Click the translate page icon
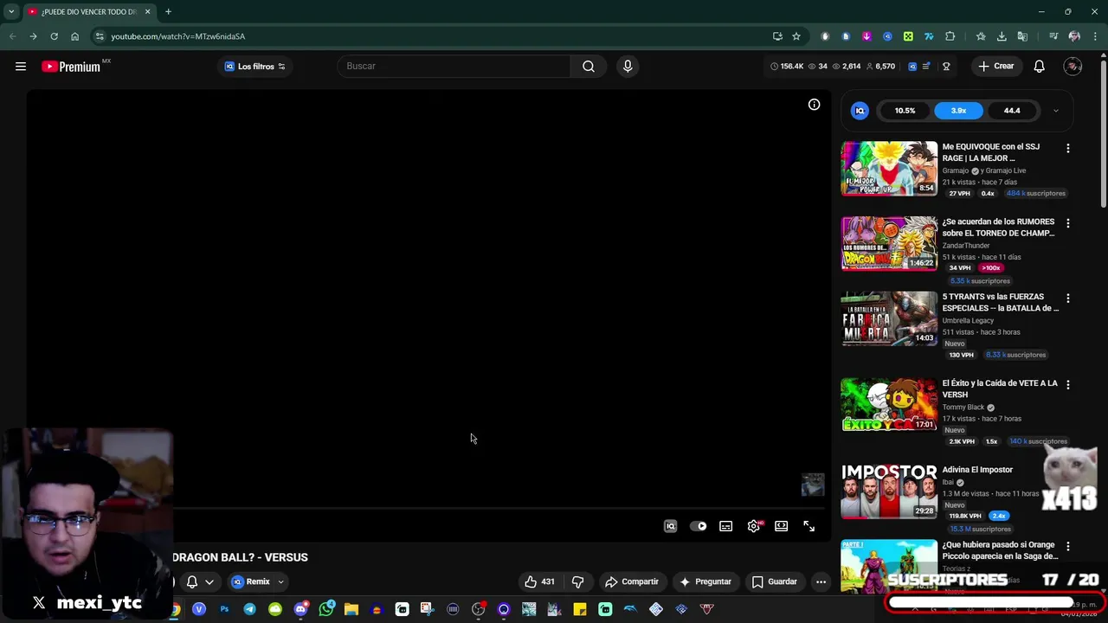 pyautogui.click(x=1022, y=36)
